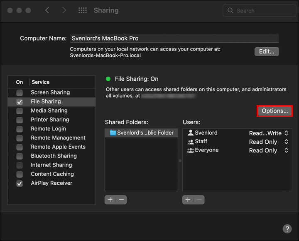Viewport: 299px width, 241px height.
Task: Disable the AirPlay Receiver checkbox
Action: (20, 183)
